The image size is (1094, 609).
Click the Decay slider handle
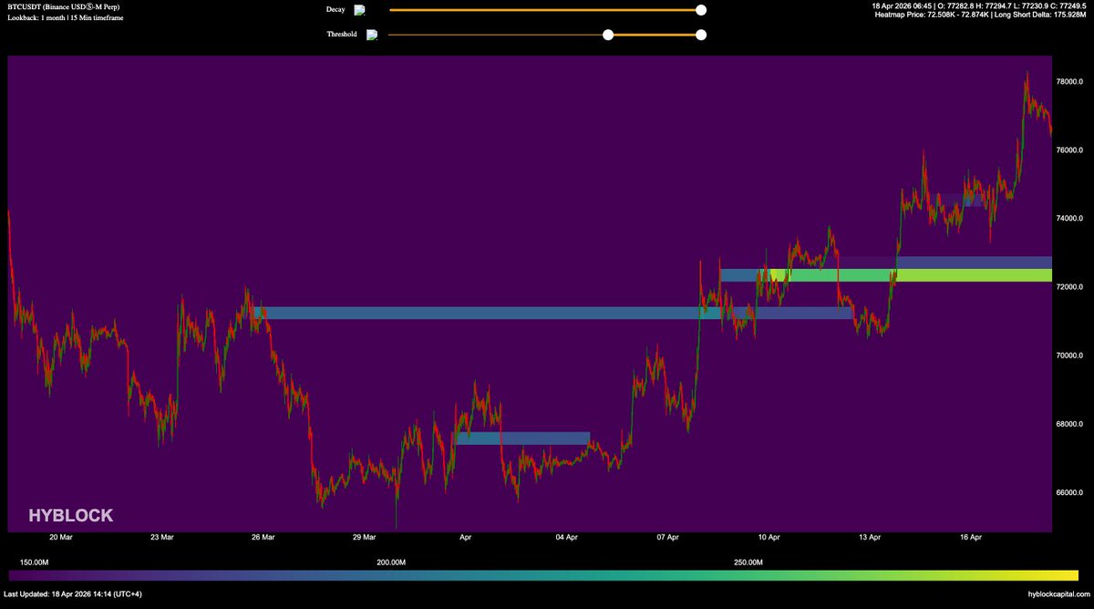701,10
